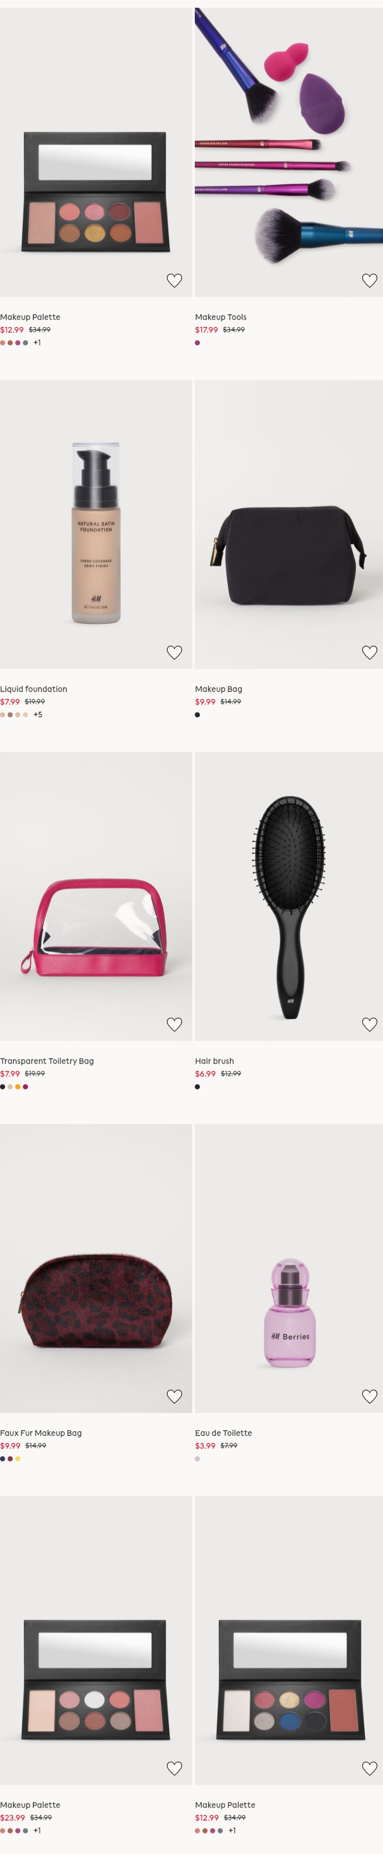
Task: Open Faux Fur Makeup Bag title
Action: click(41, 1433)
